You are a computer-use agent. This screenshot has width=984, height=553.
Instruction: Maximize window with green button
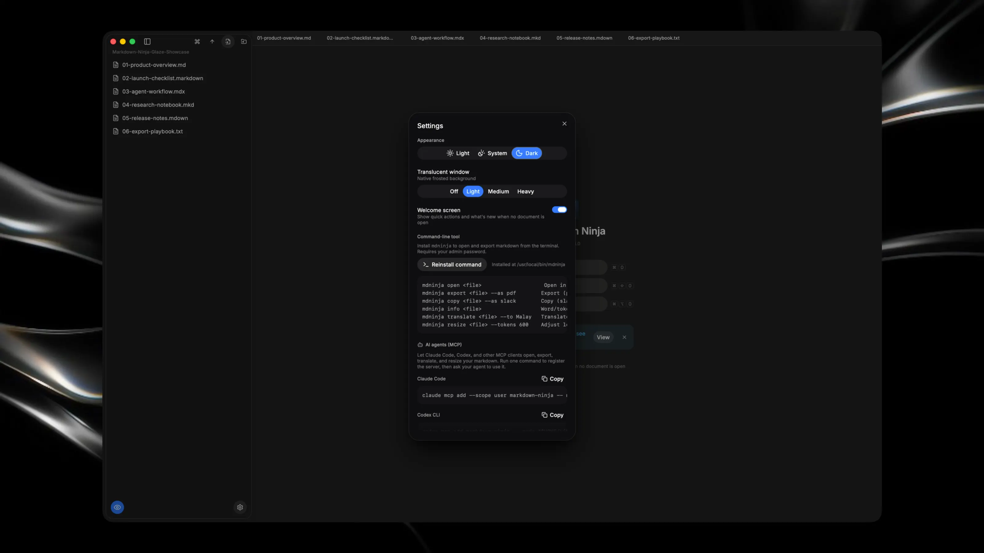click(x=132, y=41)
